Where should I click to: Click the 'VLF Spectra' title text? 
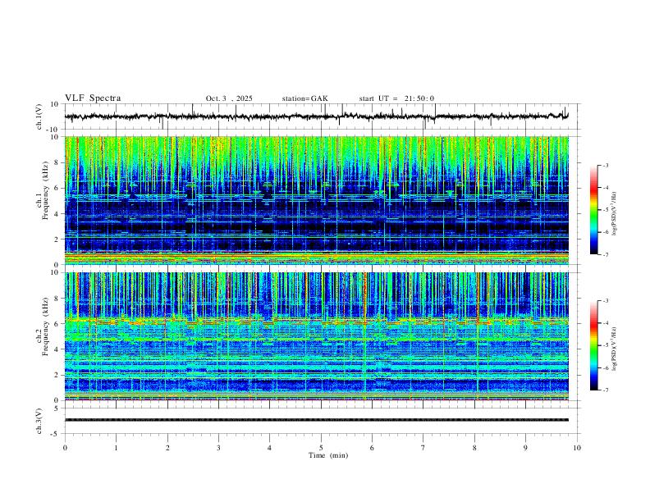pos(93,98)
